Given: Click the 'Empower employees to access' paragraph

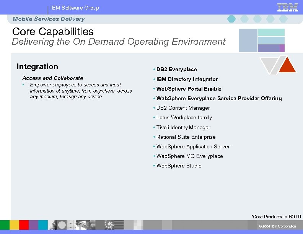Looking at the screenshot, I should (81, 91).
